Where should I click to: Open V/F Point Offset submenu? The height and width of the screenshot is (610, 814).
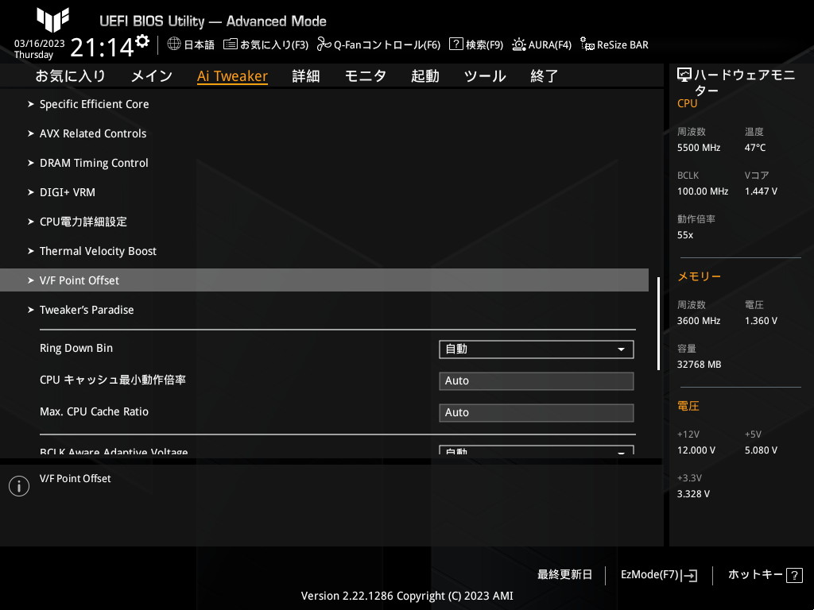coord(324,280)
